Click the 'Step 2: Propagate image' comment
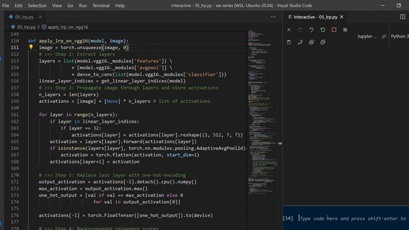409x230 pixels. [x=128, y=88]
